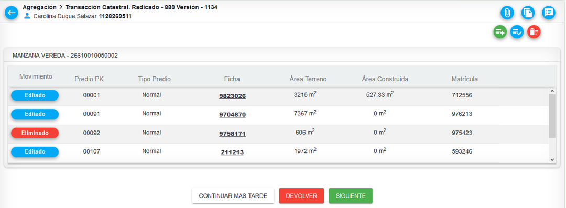Open ficha 9704670 link
The width and height of the screenshot is (566, 208).
click(x=233, y=115)
